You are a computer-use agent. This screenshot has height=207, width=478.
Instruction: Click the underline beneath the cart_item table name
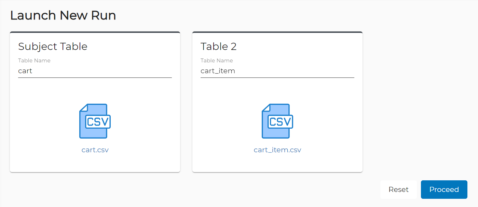coord(277,78)
